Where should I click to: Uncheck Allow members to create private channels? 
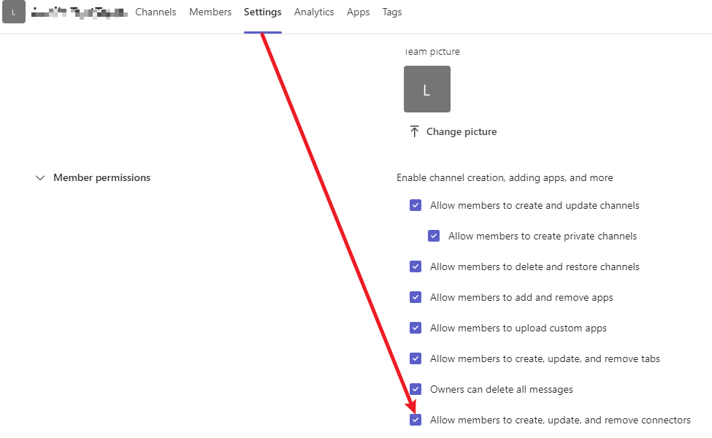pyautogui.click(x=434, y=236)
